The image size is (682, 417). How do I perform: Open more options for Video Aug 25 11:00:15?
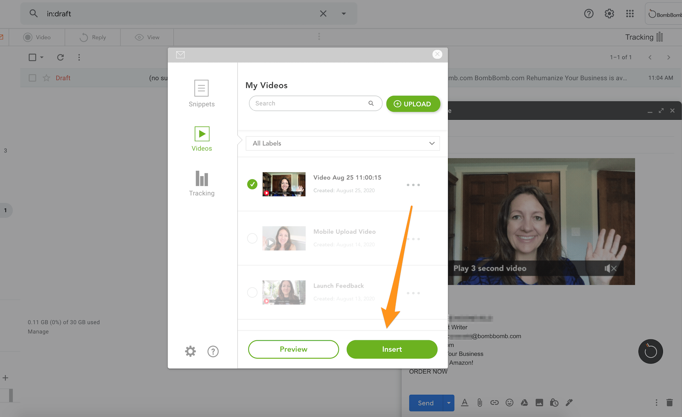[413, 185]
